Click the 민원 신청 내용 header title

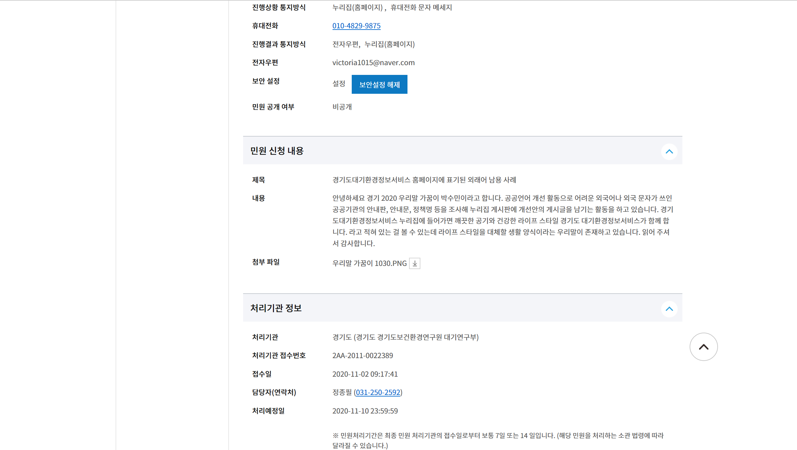[277, 151]
